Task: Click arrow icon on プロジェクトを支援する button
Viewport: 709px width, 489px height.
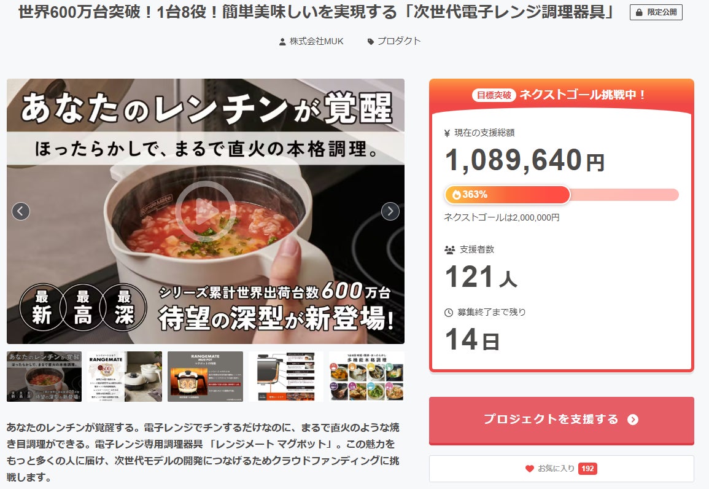Action: click(x=633, y=420)
